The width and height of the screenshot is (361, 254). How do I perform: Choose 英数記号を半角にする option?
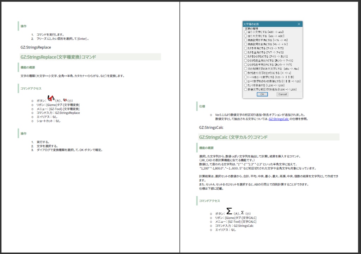click(245, 40)
